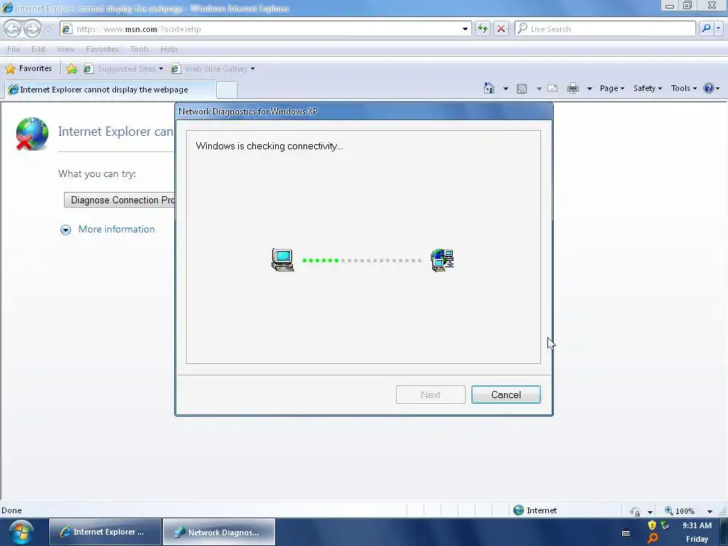Expand the address bar URL dropdown arrow

(465, 29)
